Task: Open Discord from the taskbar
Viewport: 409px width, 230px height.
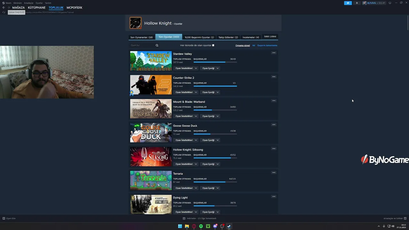Action: pos(215,226)
